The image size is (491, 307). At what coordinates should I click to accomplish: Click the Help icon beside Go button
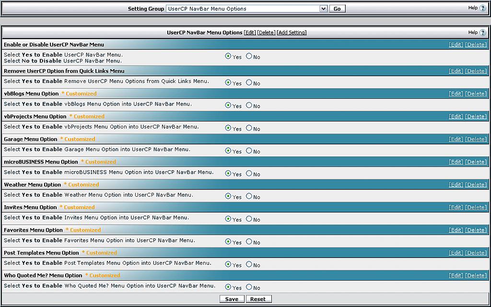tap(482, 8)
